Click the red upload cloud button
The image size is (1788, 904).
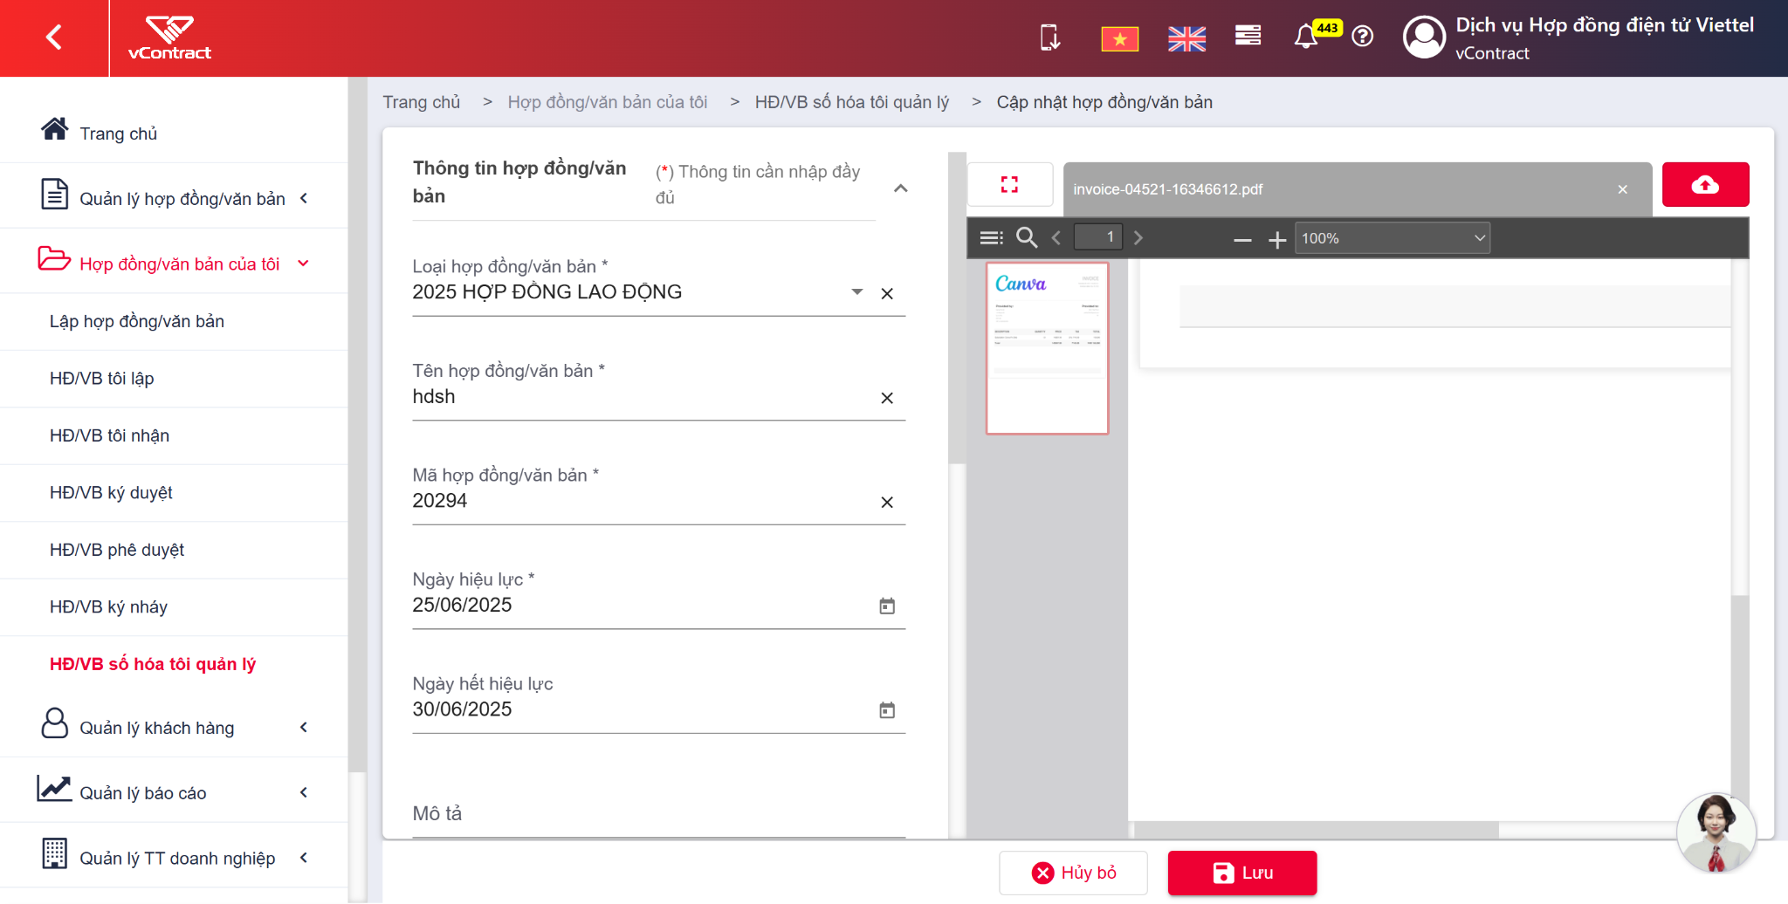(x=1705, y=184)
